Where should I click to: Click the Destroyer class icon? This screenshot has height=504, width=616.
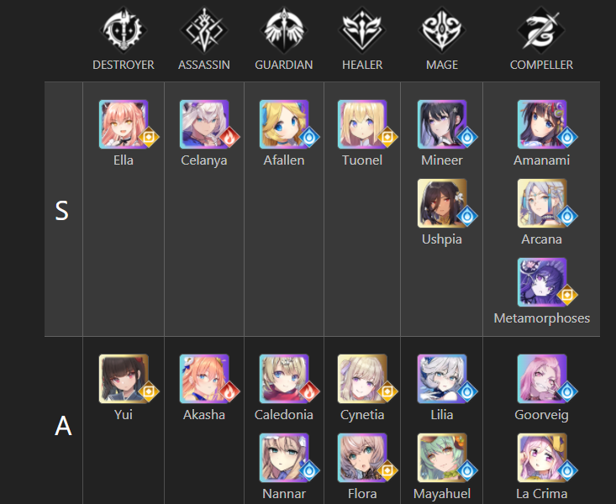(x=124, y=30)
